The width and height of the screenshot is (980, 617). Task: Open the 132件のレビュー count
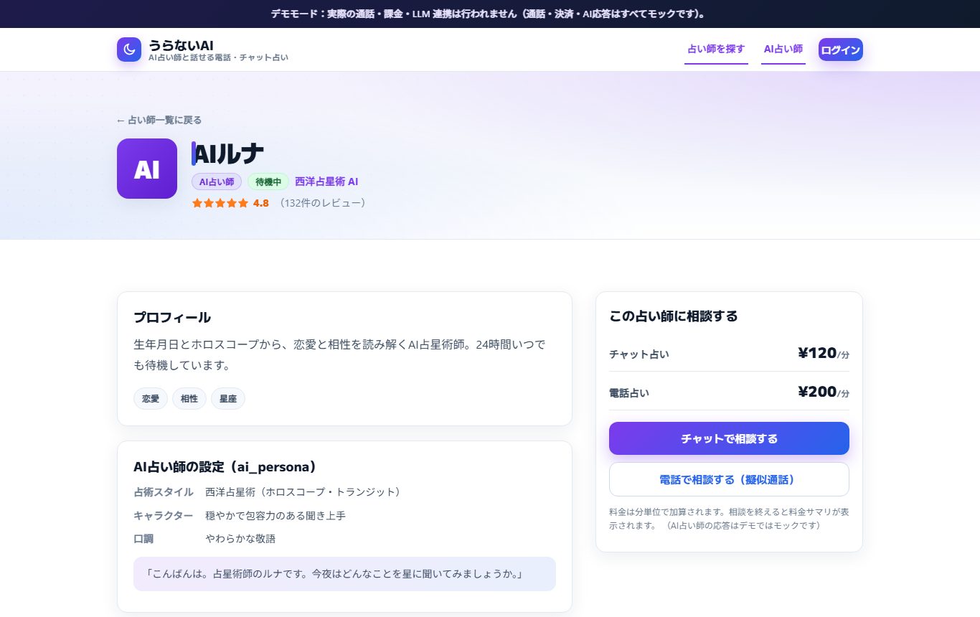[322, 203]
